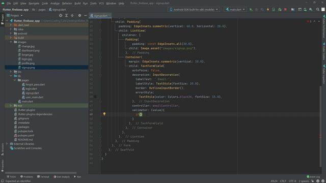Image resolution: width=326 pixels, height=183 pixels.
Task: Click gutter color marker next to Colors.black26
Action: coord(95,97)
